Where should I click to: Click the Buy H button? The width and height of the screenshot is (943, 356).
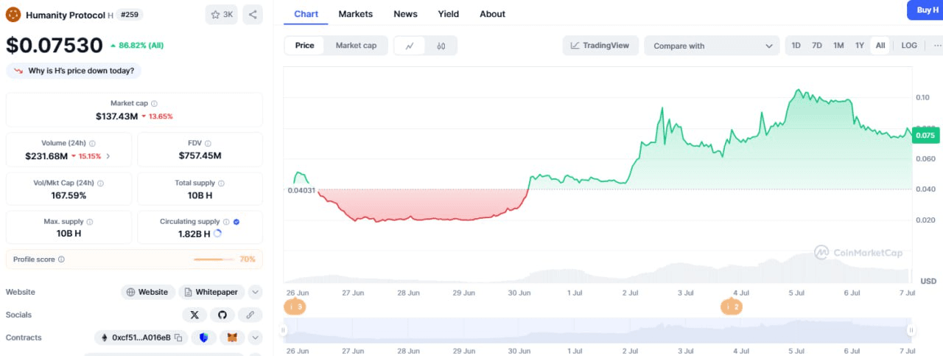925,10
